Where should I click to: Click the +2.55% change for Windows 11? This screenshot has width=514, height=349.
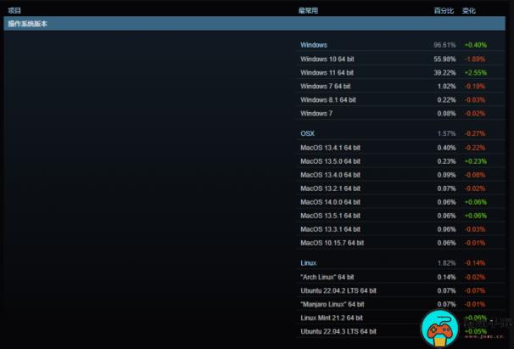[x=476, y=72]
